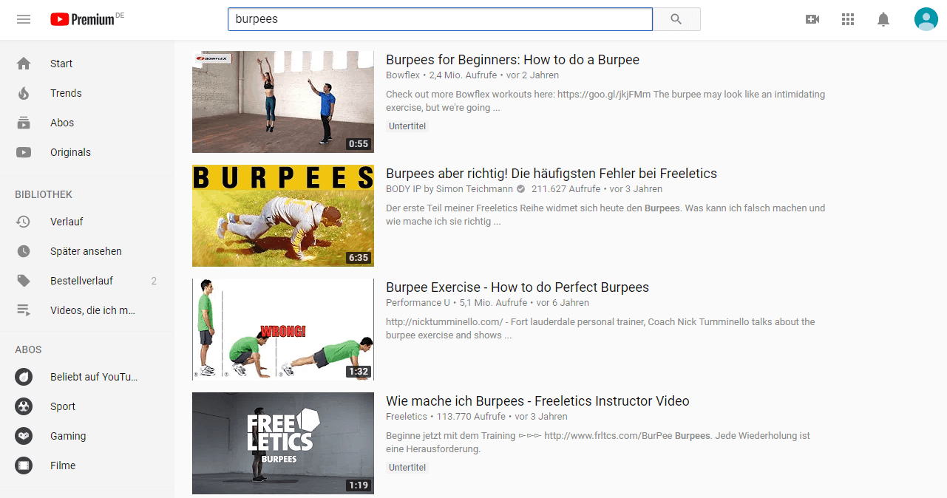Click into the burpees search field
Screen dimensions: 947x498
click(440, 19)
